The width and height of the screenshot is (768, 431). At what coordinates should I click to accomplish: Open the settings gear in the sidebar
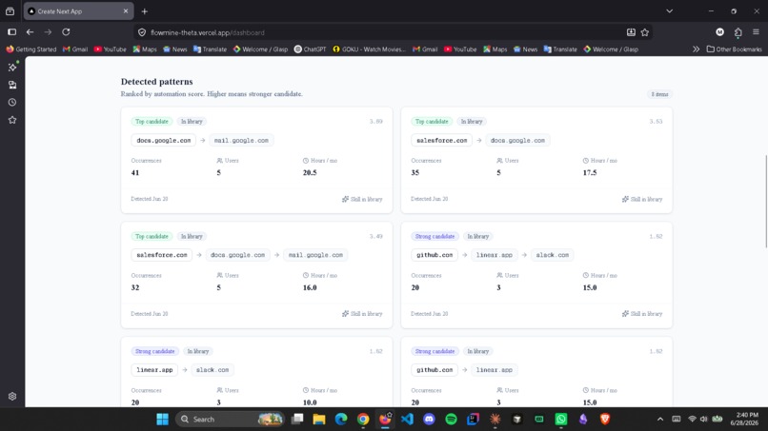pos(12,396)
